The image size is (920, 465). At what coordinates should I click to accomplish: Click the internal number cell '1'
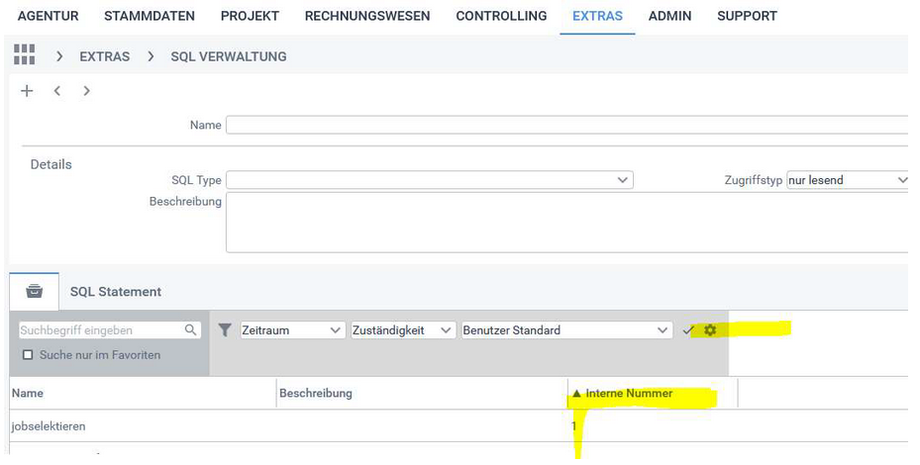tap(574, 426)
